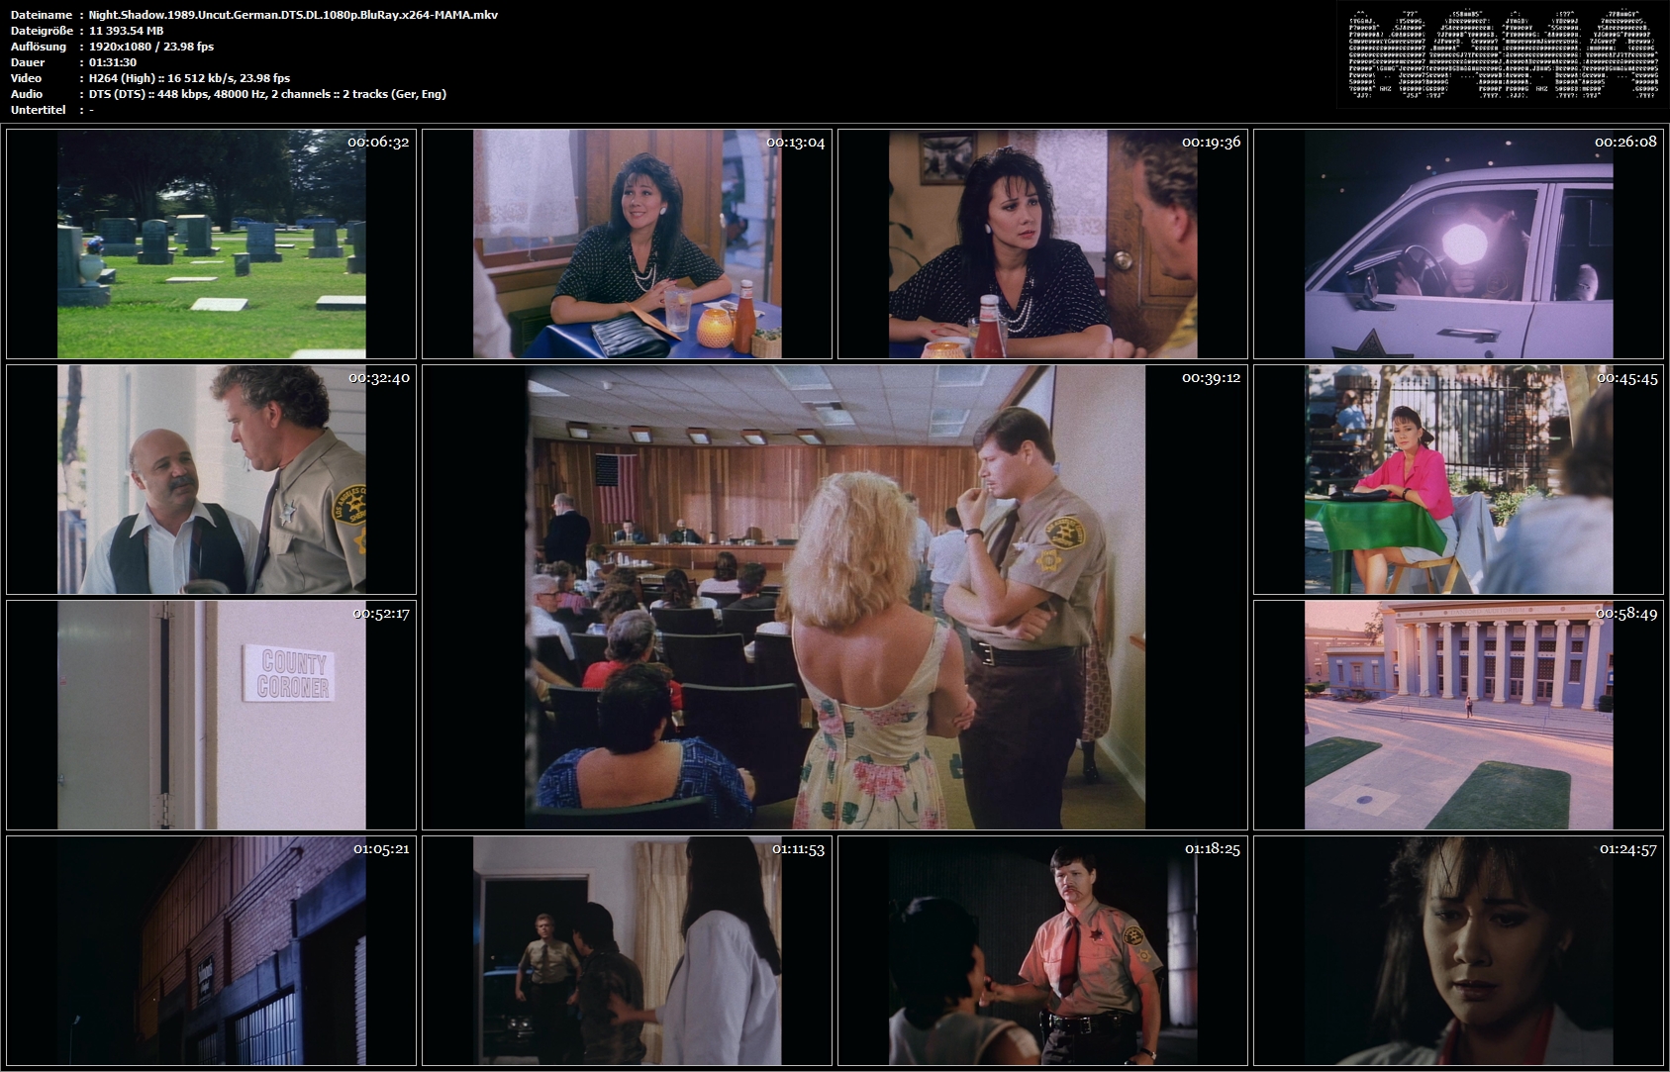Select the Video label in the header
This screenshot has width=1670, height=1072.
point(27,78)
